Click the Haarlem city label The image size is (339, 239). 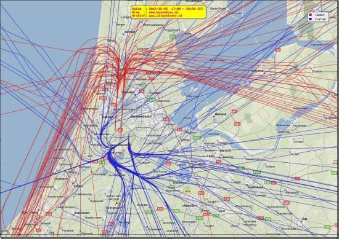[x=108, y=117]
